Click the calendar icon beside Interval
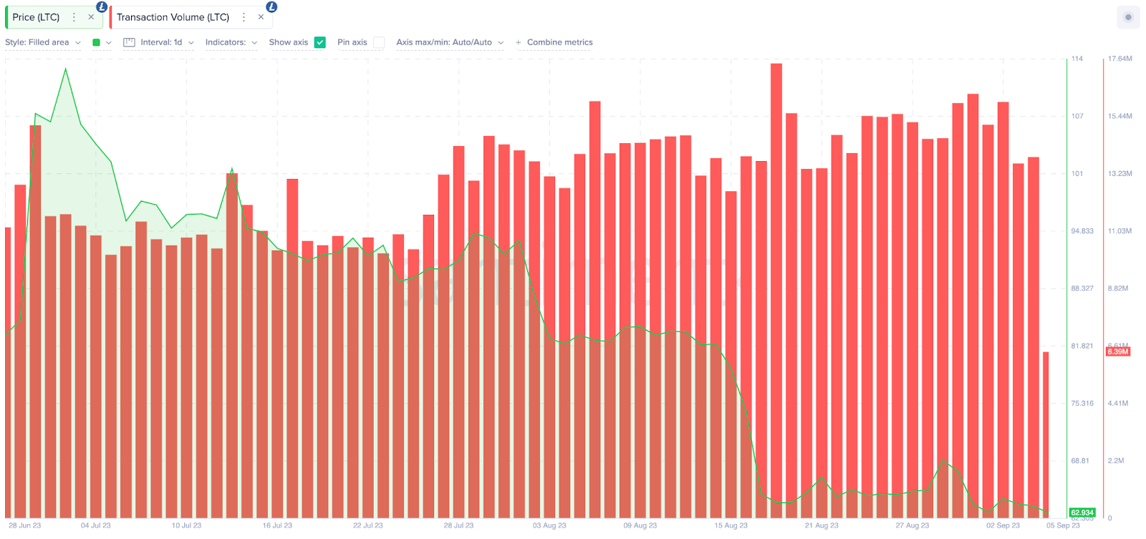1146x539 pixels. [129, 42]
